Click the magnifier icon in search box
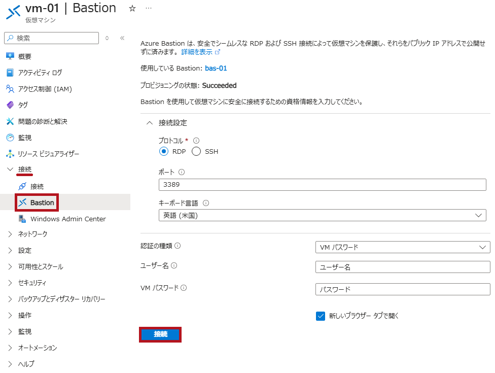495x373 pixels. point(11,38)
